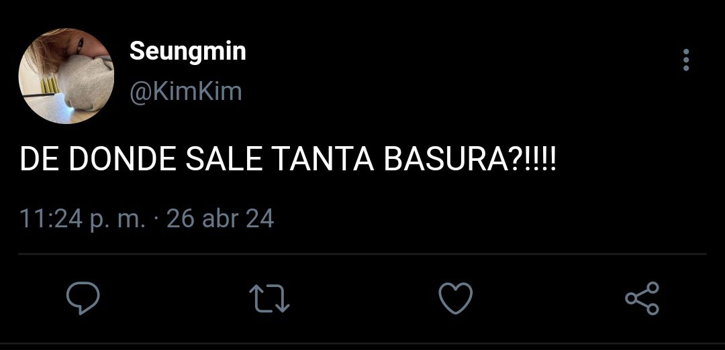Expand tweet options with vertical ellipsis

click(686, 60)
